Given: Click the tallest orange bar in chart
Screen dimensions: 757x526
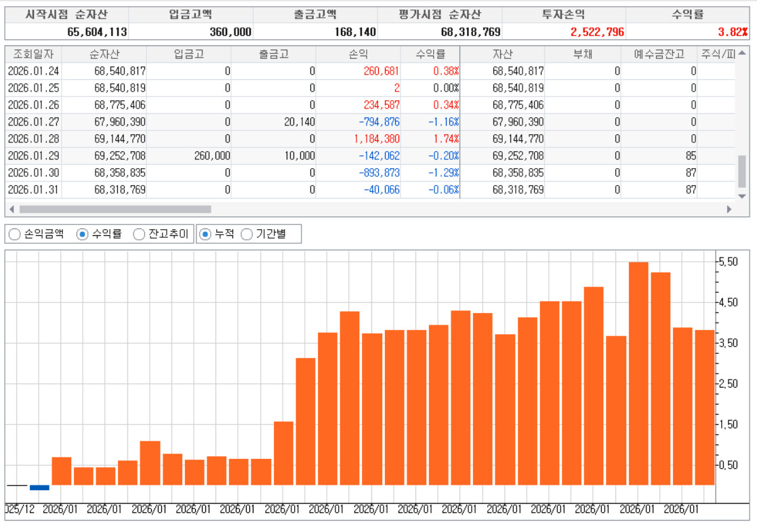Looking at the screenshot, I should (x=638, y=373).
